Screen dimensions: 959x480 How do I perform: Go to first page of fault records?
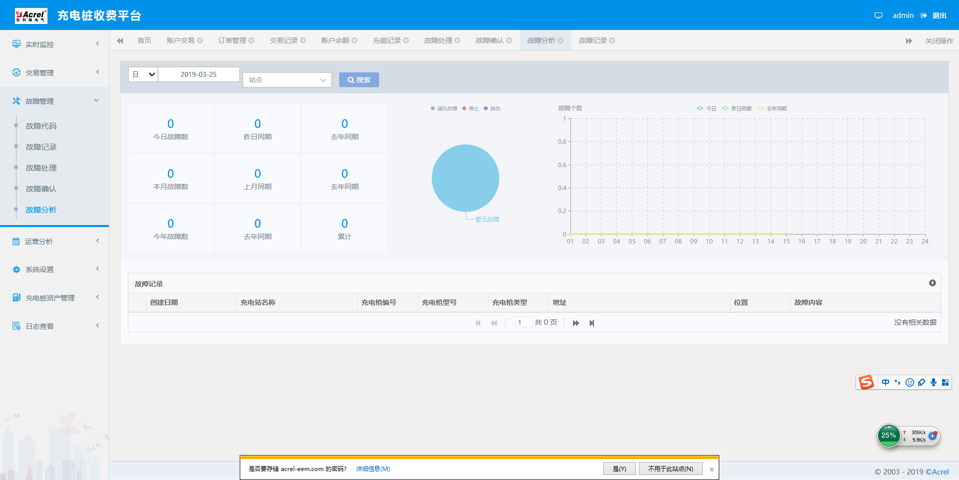(x=478, y=323)
